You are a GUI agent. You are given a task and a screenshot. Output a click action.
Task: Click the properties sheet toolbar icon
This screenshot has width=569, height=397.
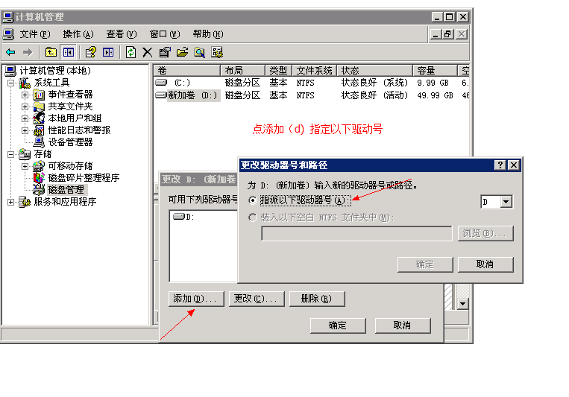point(165,52)
